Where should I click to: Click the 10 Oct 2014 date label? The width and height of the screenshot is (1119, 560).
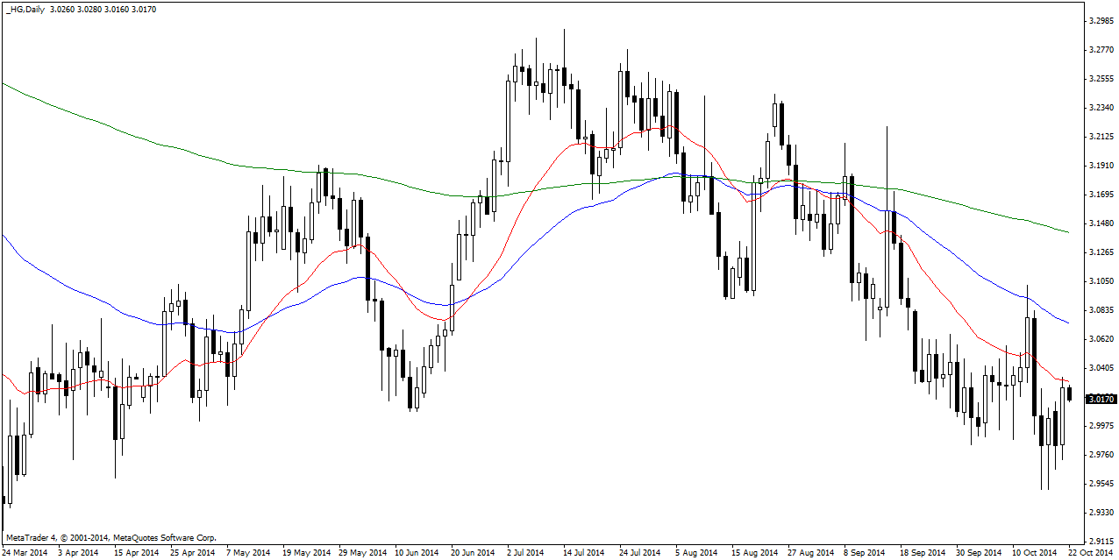[1034, 553]
